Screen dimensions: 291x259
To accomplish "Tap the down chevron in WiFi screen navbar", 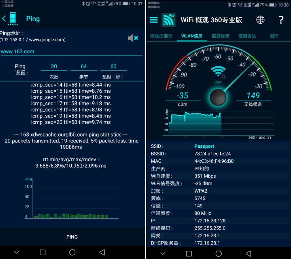I will click(x=163, y=254).
